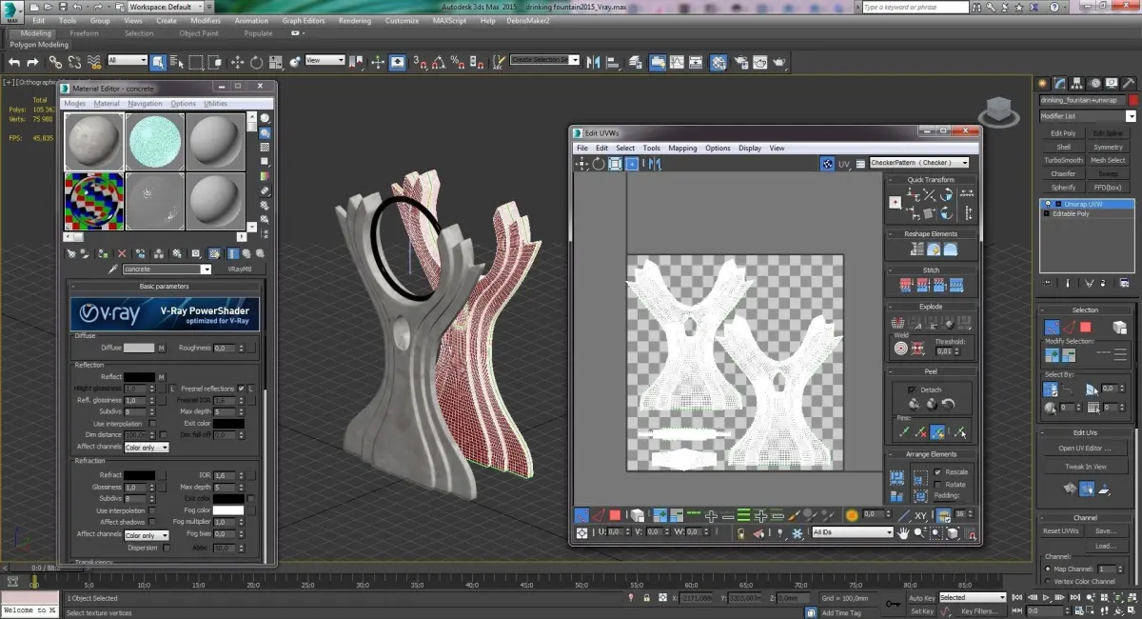Click the TurboSmooth modifier button

click(1063, 160)
